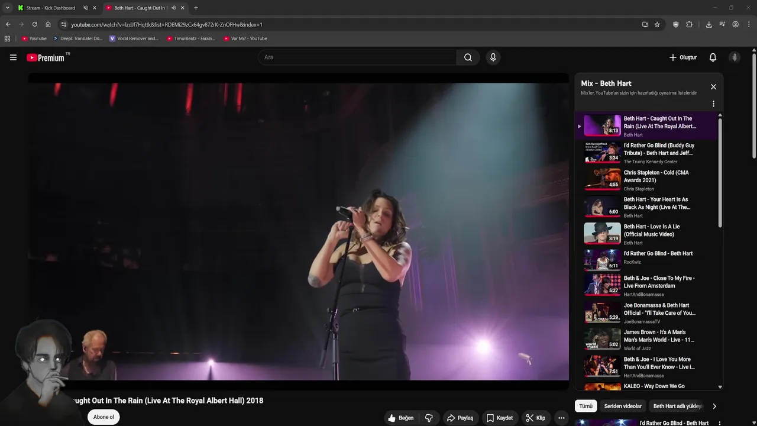The image size is (757, 426).
Task: Open the Vocal Remover bookmark
Action: click(x=134, y=38)
